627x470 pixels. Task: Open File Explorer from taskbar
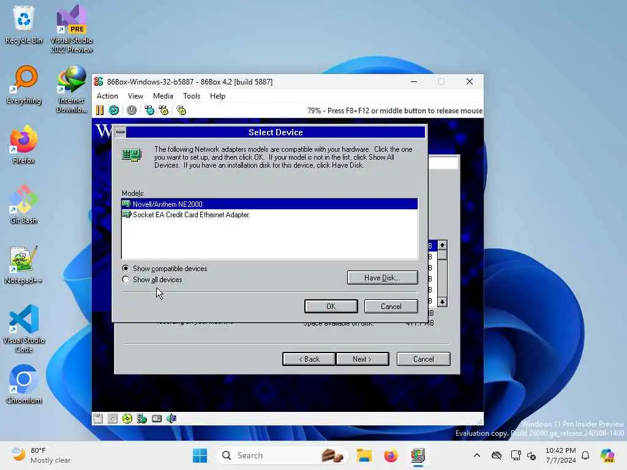tap(364, 455)
